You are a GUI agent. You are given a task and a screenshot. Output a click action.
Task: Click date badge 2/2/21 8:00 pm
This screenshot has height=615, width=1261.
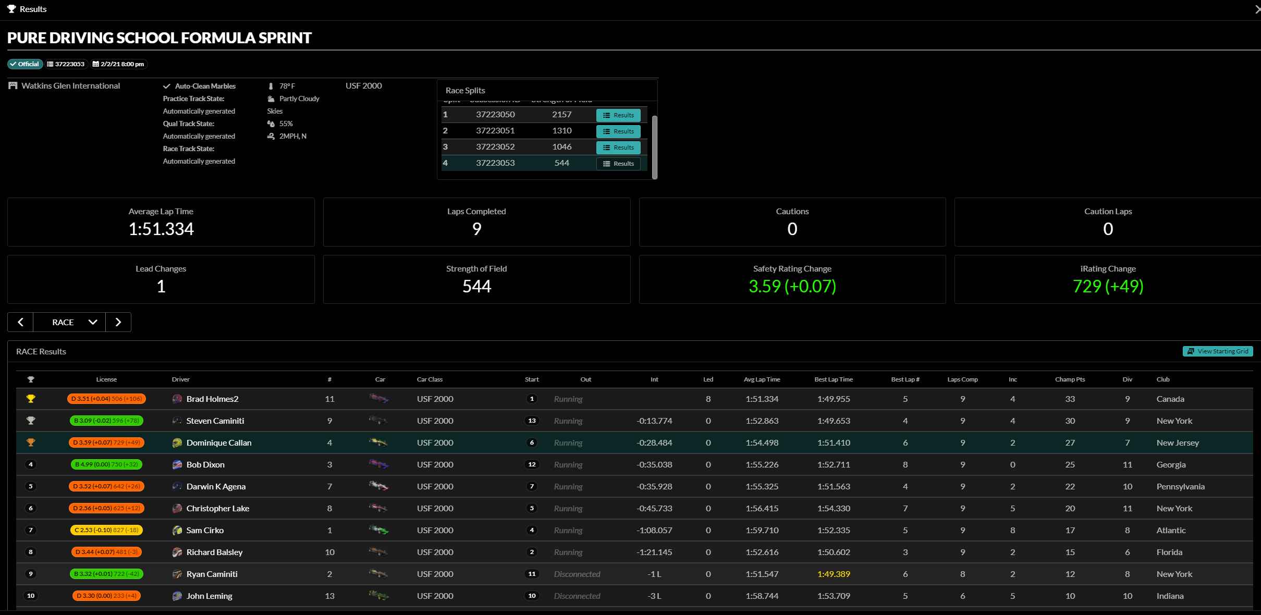(x=118, y=64)
